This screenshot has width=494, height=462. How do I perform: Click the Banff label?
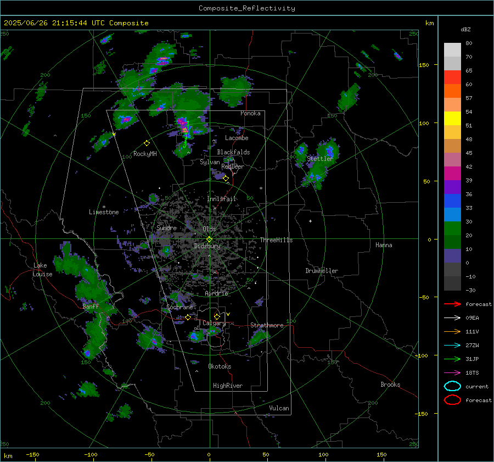pyautogui.click(x=90, y=307)
